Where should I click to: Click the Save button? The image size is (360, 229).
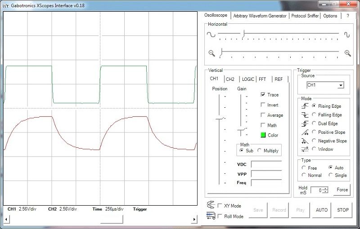[258, 210]
